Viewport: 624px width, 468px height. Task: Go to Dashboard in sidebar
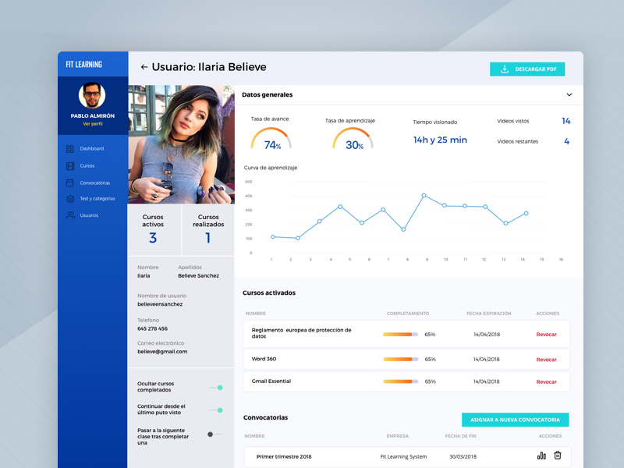click(x=91, y=148)
